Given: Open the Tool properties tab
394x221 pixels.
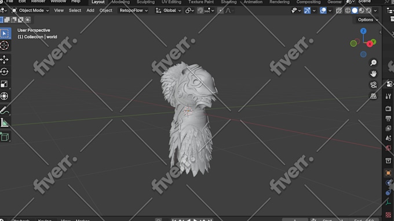Looking at the screenshot, I should (388, 96).
